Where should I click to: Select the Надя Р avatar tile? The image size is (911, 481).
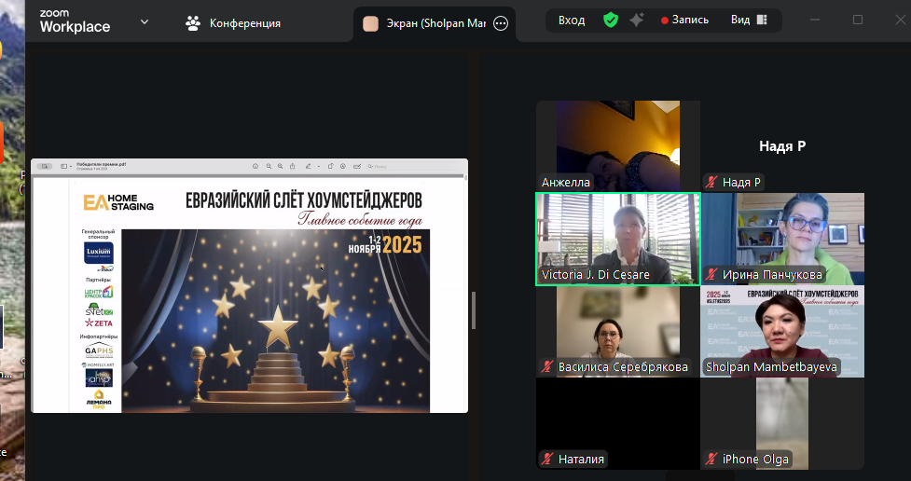coord(782,145)
